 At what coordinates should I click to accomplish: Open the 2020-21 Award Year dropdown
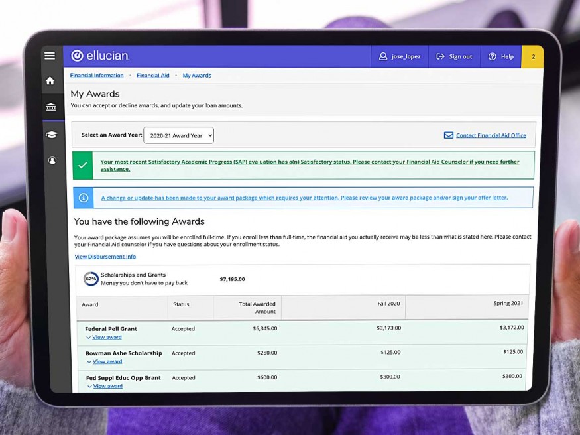tap(178, 135)
